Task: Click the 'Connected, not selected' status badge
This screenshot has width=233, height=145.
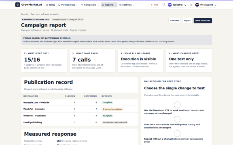Action: [114, 122]
